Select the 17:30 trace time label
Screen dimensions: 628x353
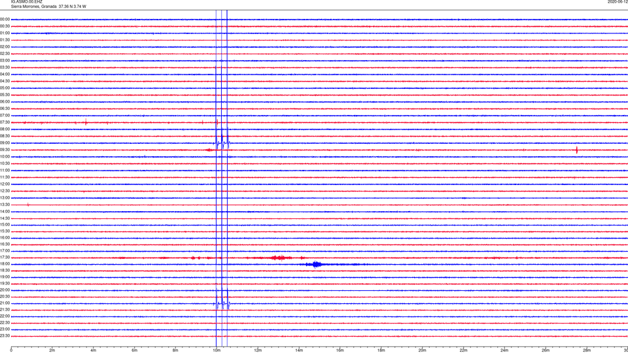pos(5,258)
